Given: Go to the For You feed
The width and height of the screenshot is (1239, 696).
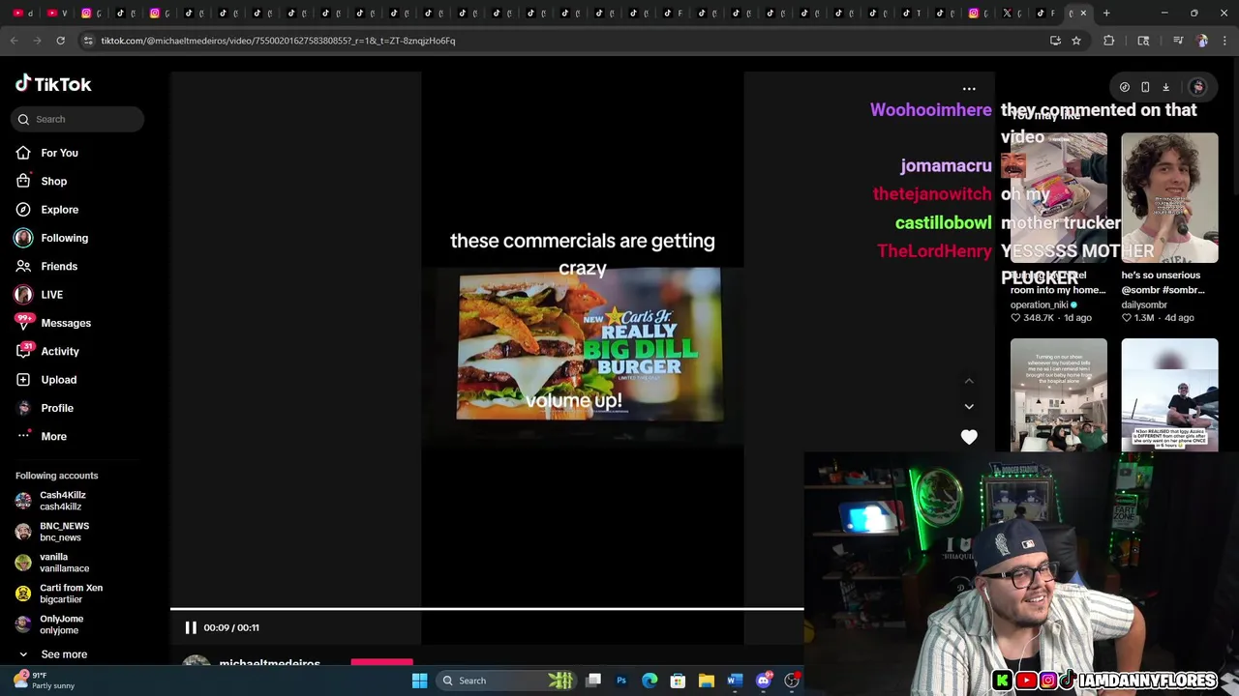Looking at the screenshot, I should [59, 153].
